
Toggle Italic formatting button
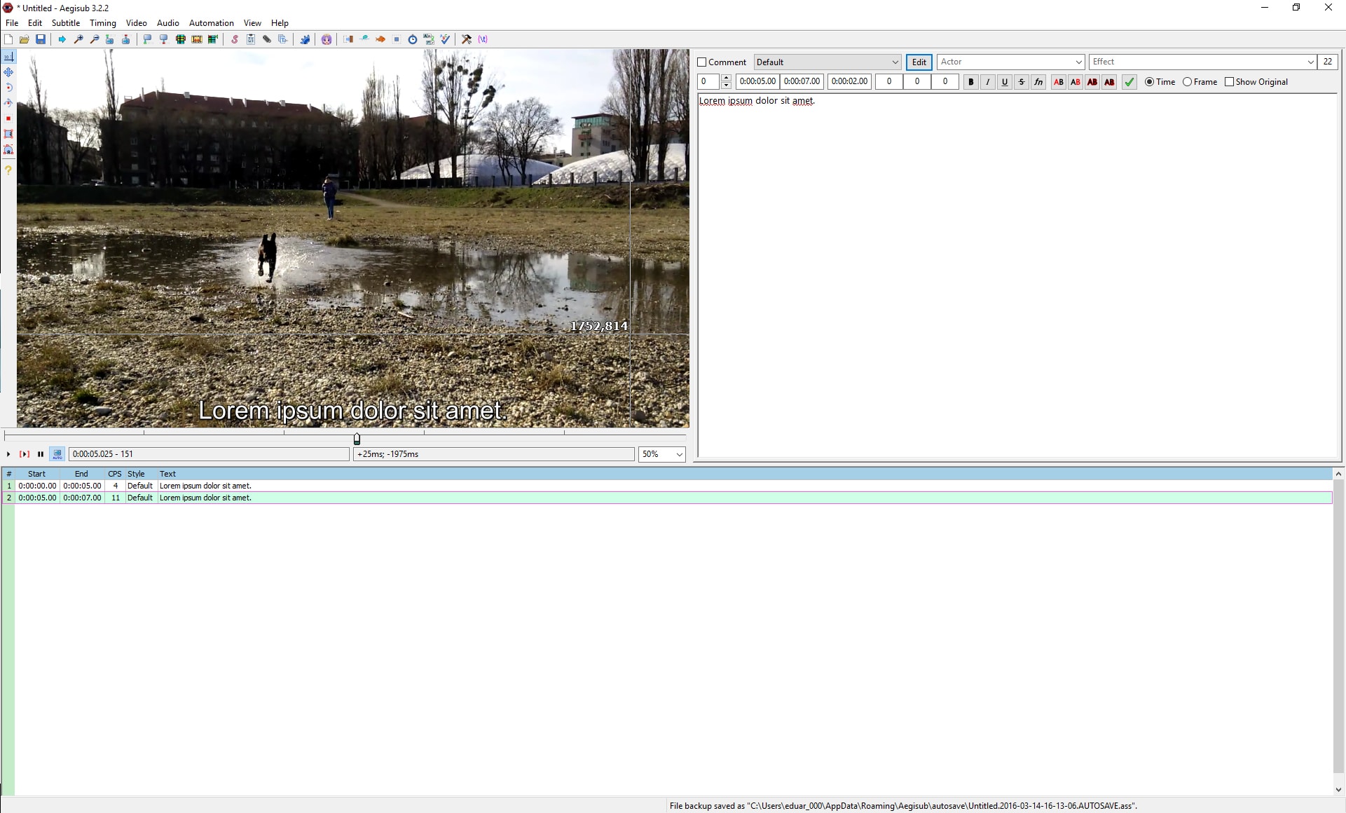pos(987,82)
